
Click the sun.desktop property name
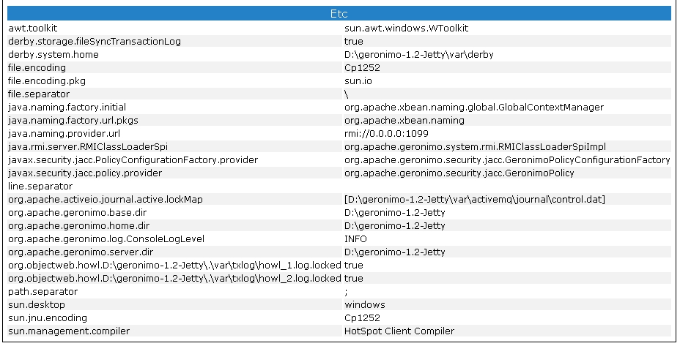tap(37, 304)
